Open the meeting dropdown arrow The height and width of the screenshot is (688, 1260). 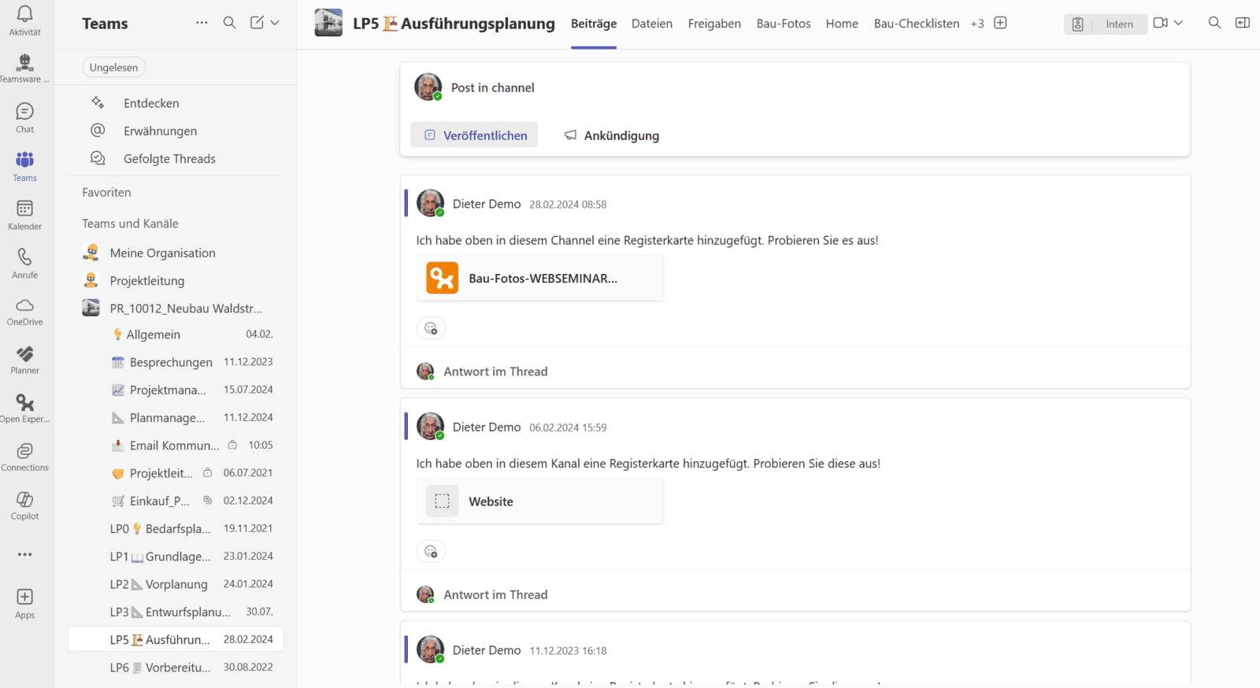pyautogui.click(x=1179, y=23)
